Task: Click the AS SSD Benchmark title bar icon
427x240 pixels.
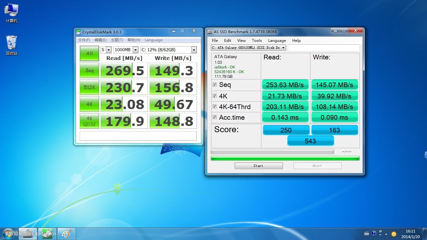Action: [210, 32]
